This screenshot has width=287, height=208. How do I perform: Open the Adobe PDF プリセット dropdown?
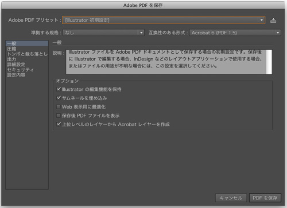pyautogui.click(x=164, y=20)
